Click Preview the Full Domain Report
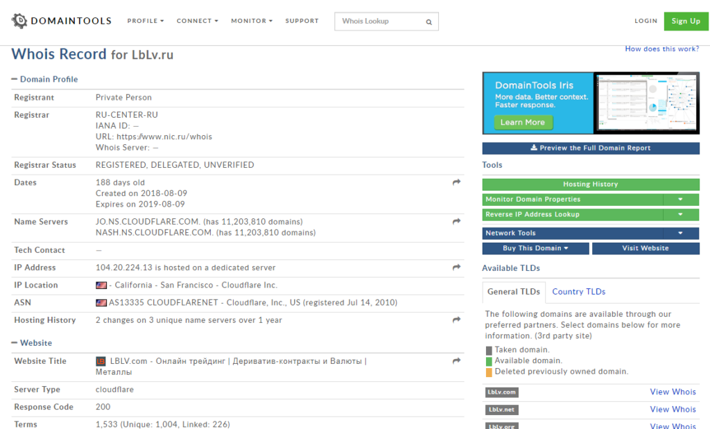Viewport: 710px width, 429px height. click(591, 148)
